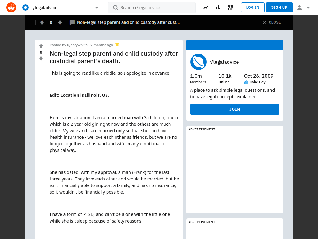Click the text post icon in the black bar
This screenshot has width=318, height=239.
72,22
